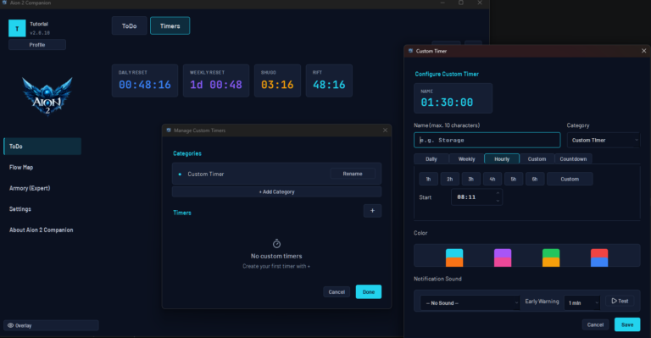This screenshot has height=338, width=651.
Task: Choose the 4h interval button
Action: tap(492, 179)
